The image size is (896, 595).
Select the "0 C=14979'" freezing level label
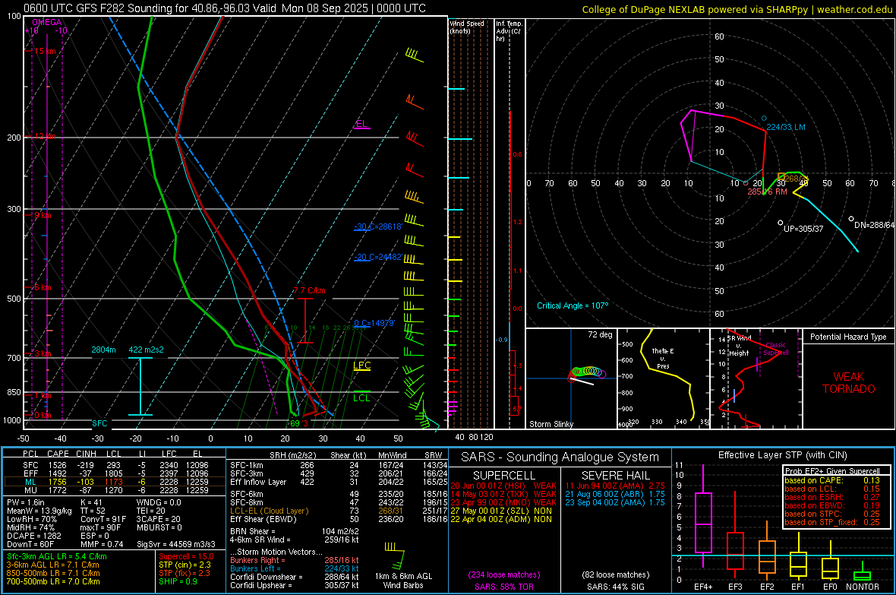tap(374, 323)
